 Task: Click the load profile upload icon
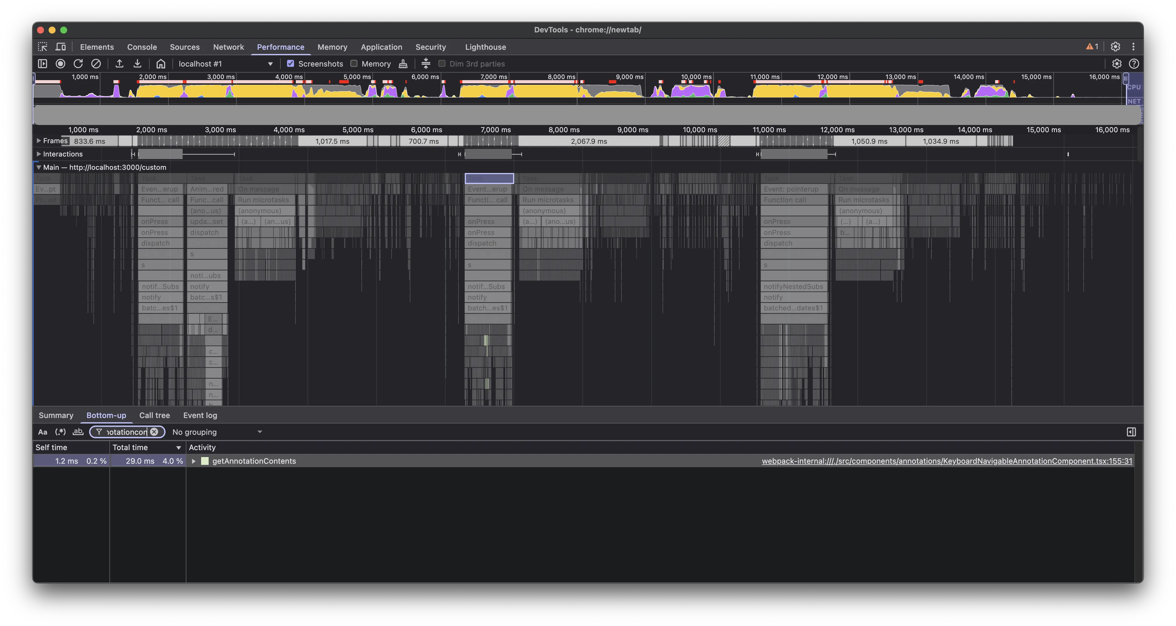(x=120, y=64)
